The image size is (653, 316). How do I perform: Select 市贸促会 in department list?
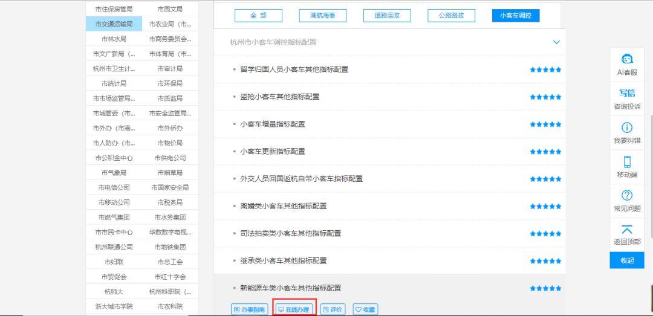[114, 277]
